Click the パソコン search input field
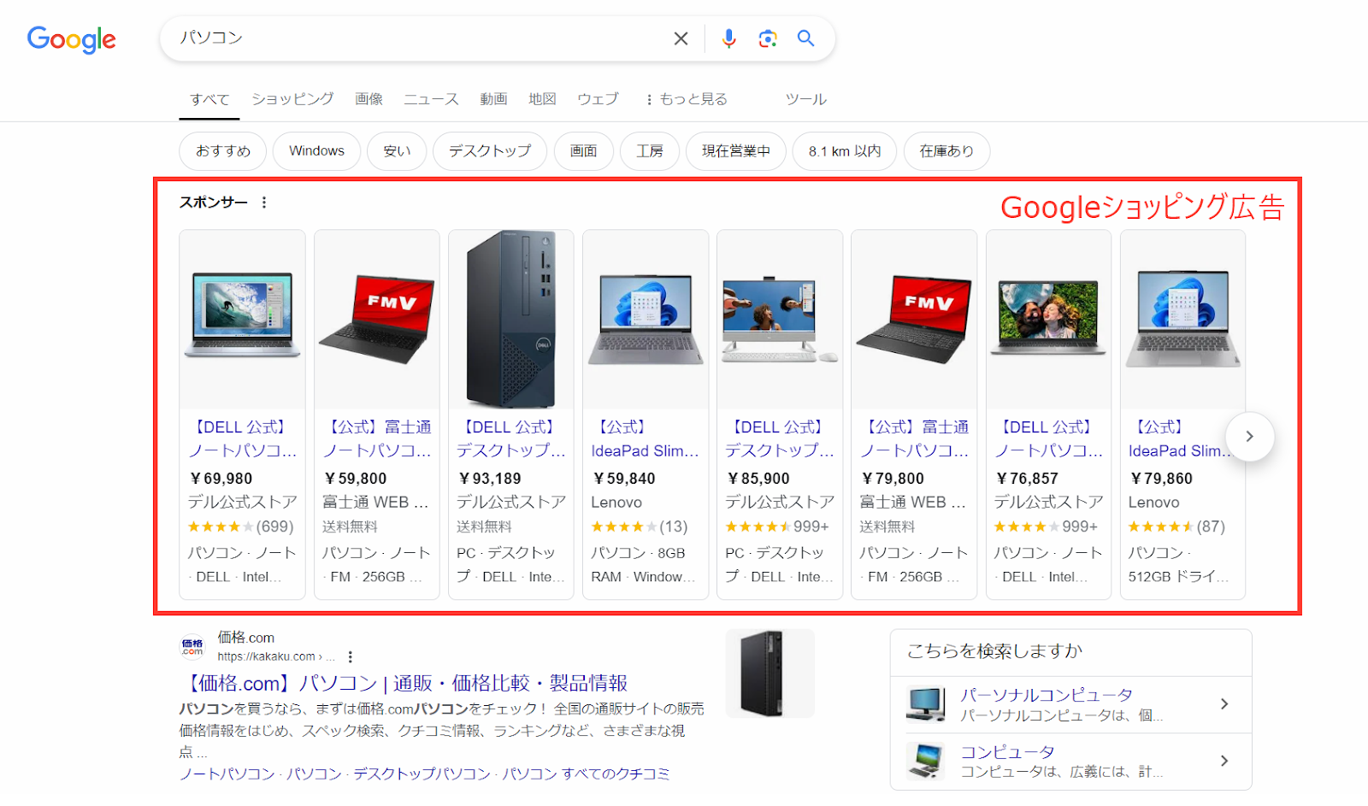The image size is (1368, 806). coord(419,38)
